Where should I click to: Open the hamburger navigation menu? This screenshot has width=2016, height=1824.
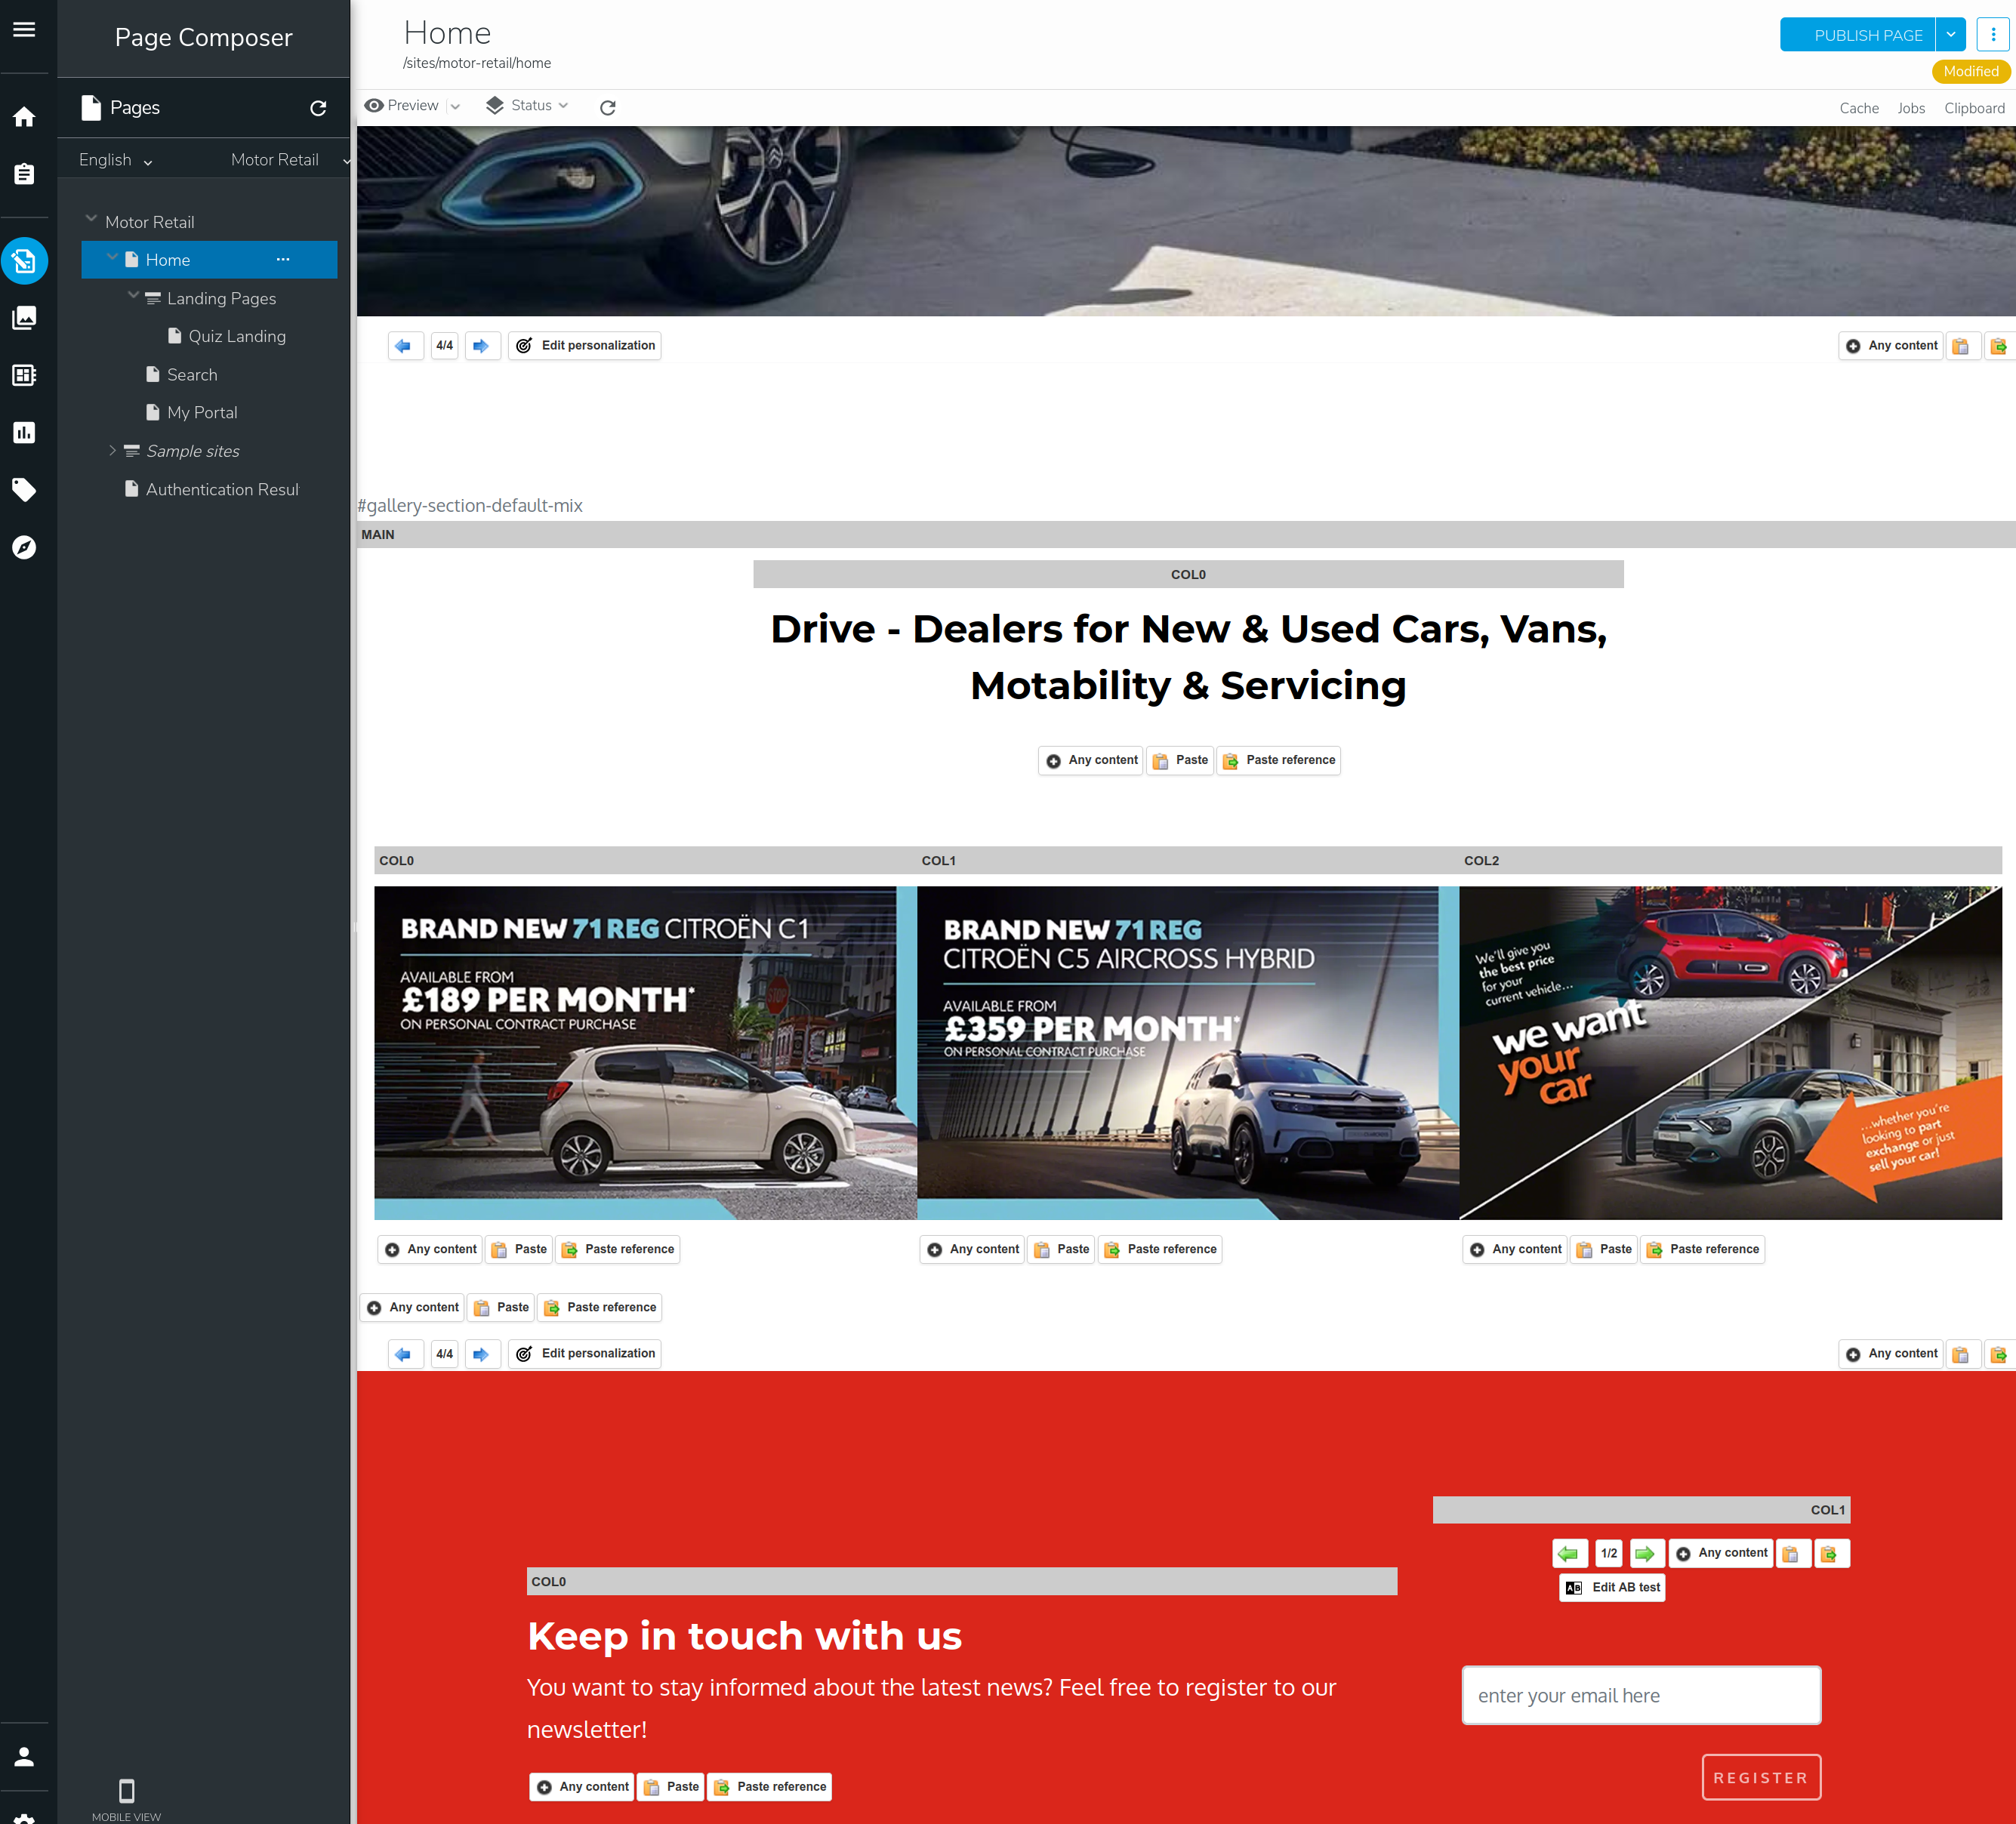[24, 30]
